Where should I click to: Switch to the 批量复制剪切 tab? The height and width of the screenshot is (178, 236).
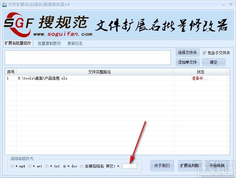pyautogui.click(x=49, y=43)
